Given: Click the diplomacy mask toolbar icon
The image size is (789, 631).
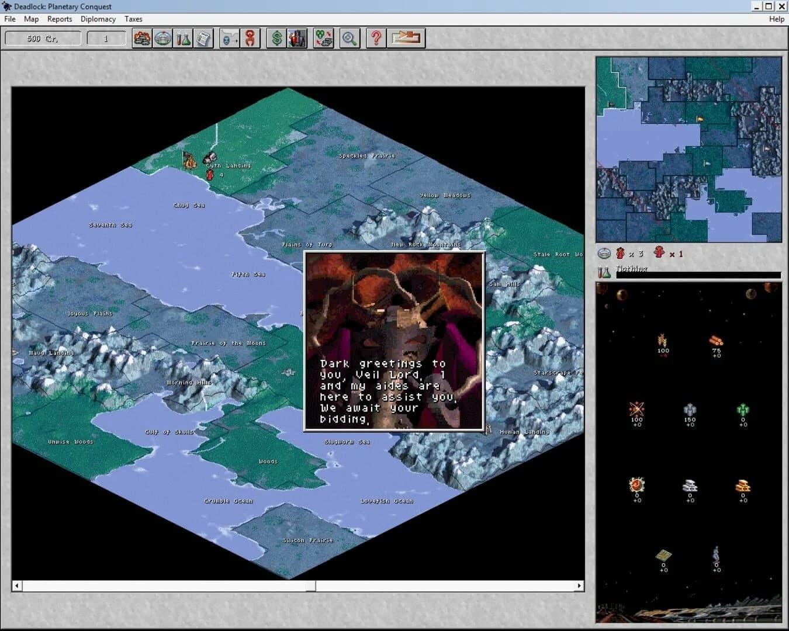Looking at the screenshot, I should click(x=228, y=38).
